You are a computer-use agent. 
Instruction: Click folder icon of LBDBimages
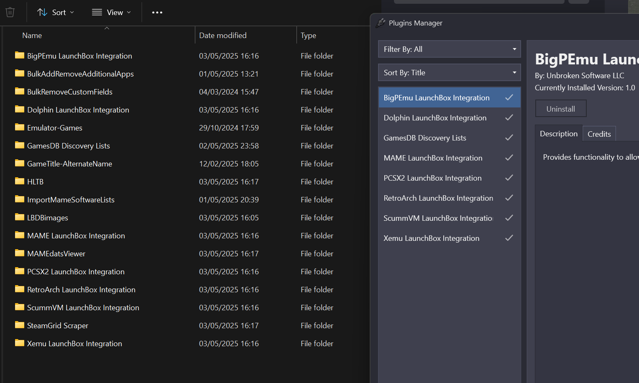[x=20, y=217]
